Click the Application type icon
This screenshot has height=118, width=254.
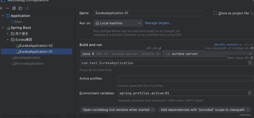[x=8, y=16]
